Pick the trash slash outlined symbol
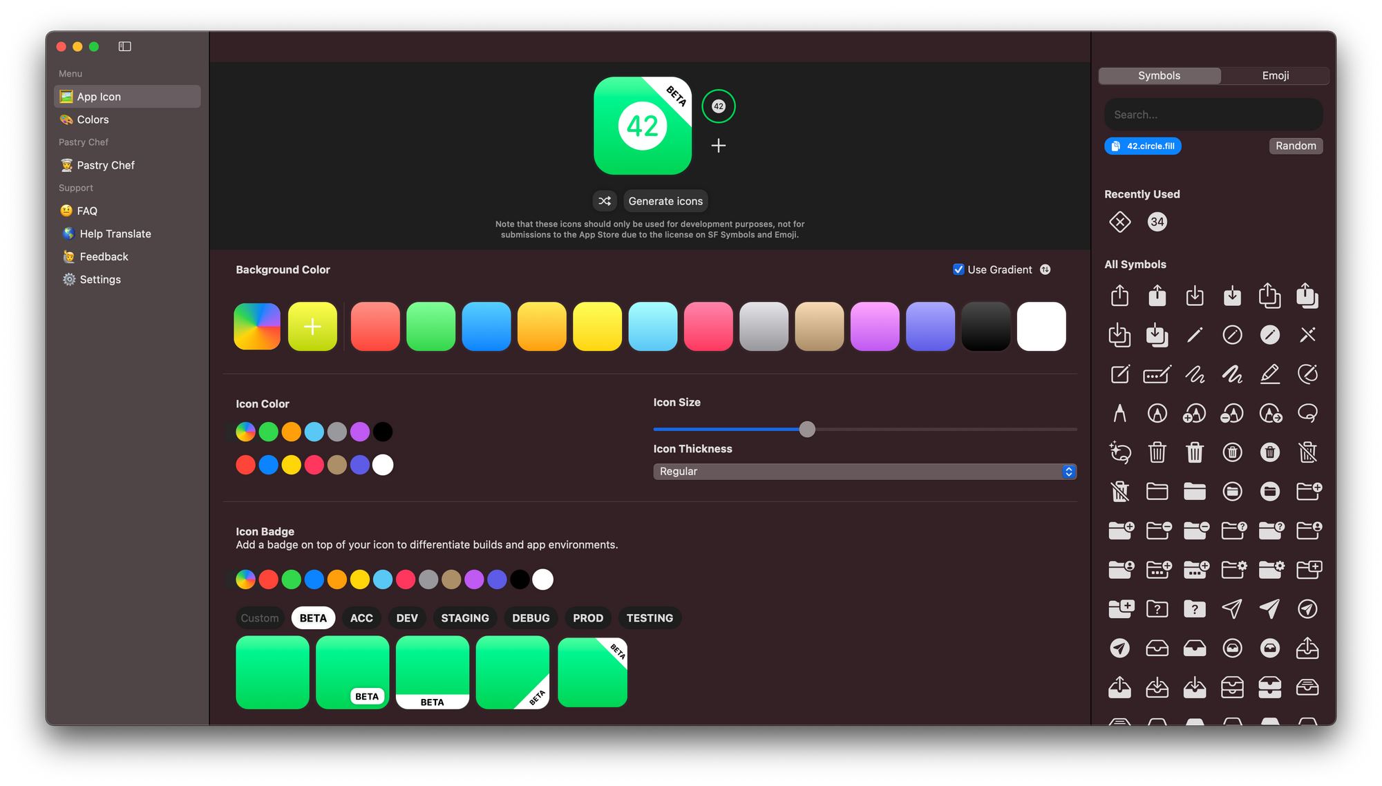The width and height of the screenshot is (1382, 786). pos(1307,452)
